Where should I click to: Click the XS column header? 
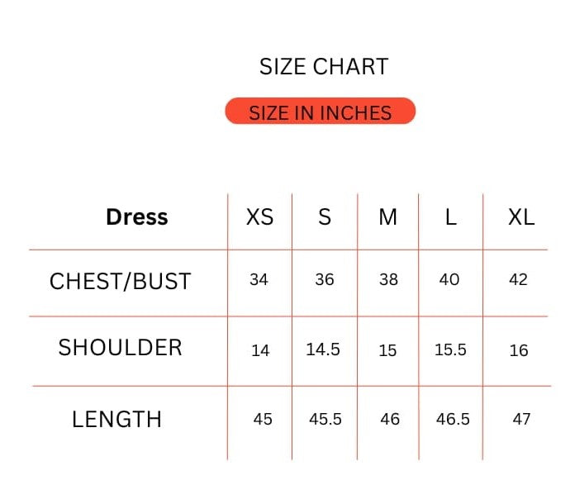(259, 217)
